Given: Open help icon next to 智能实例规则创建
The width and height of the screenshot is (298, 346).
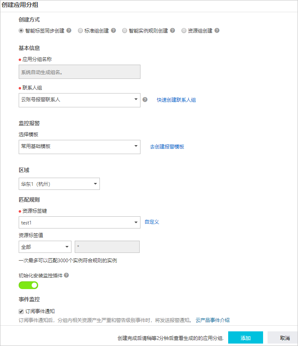Looking at the screenshot, I should [x=173, y=30].
